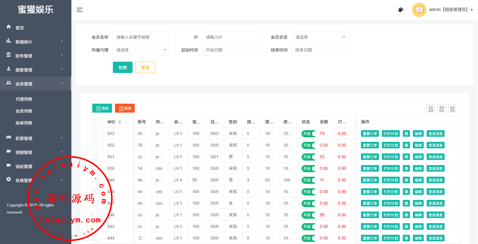The image size is (478, 244).
Task: Open the 会员状态 dropdown
Action: [320, 37]
